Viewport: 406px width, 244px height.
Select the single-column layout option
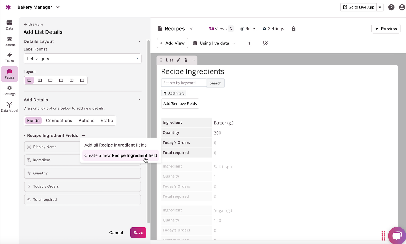[x=29, y=80]
